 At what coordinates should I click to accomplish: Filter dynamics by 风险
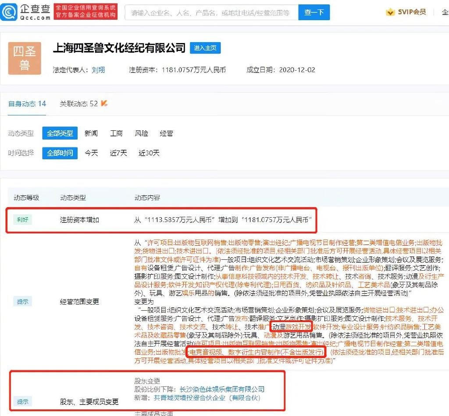tap(142, 133)
